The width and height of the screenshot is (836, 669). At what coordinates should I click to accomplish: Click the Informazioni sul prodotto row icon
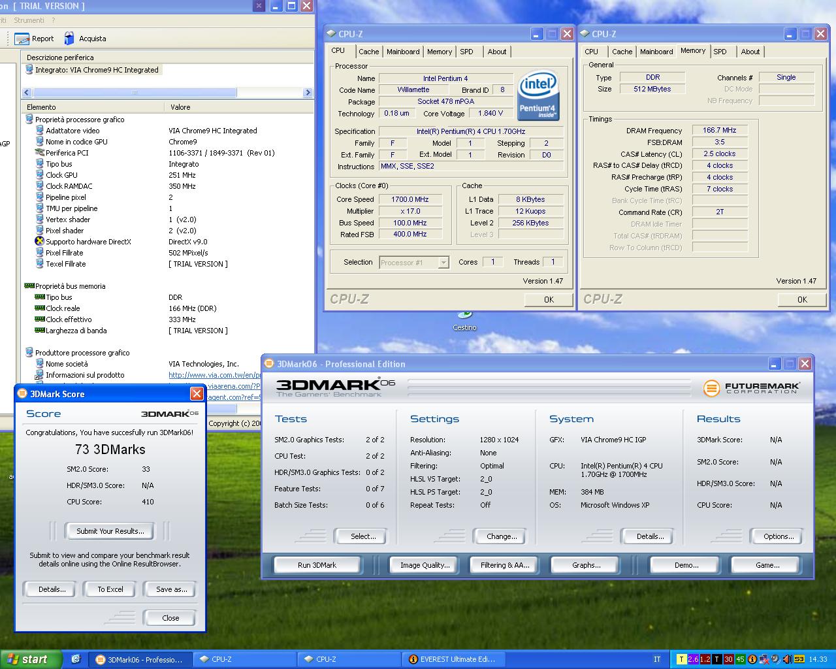40,375
